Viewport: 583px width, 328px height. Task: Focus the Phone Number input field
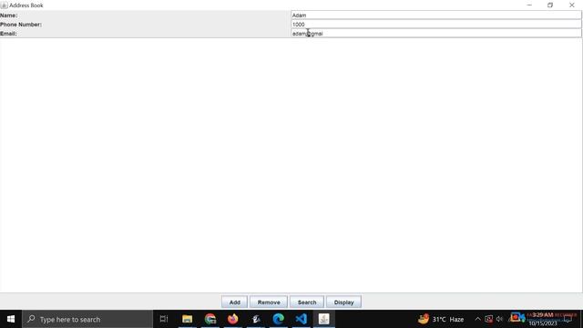435,25
